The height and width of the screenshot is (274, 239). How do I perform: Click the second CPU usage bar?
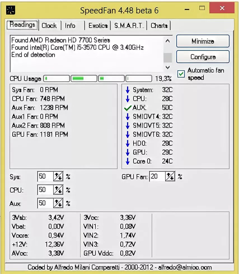coord(84,78)
